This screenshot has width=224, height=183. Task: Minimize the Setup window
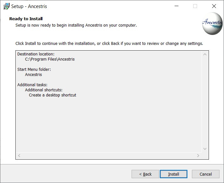(x=177, y=6)
